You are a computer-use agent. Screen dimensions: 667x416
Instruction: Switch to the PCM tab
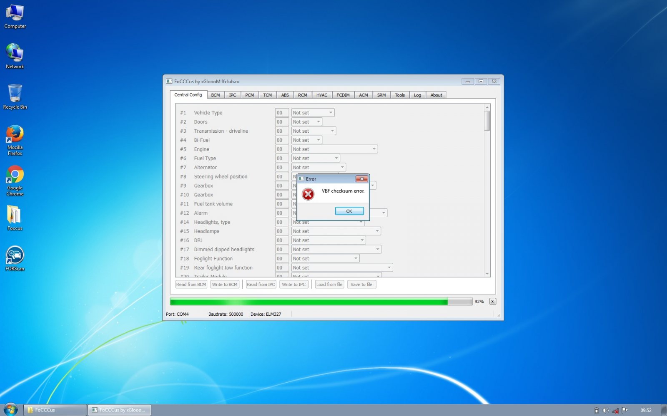point(250,95)
